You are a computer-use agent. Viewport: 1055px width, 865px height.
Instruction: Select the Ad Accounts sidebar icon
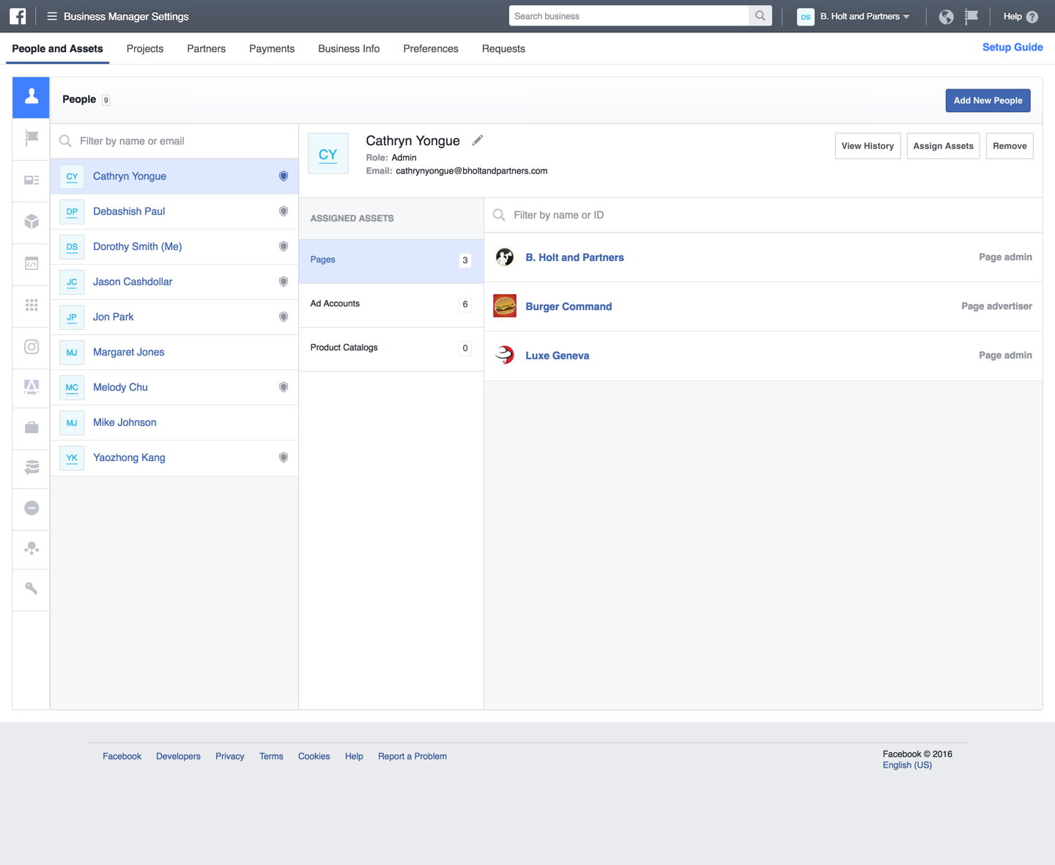tap(31, 181)
